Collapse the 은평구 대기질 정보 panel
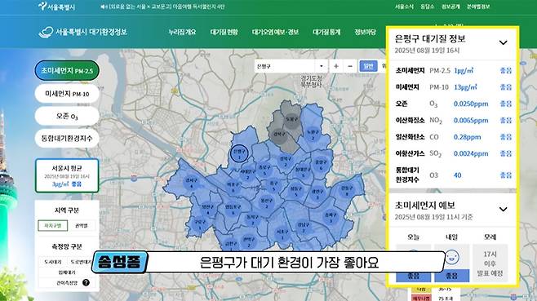Viewport: 537px width, 301px height. click(x=503, y=42)
